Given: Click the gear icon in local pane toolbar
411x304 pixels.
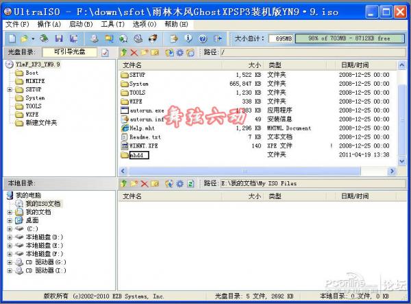Looking at the screenshot, I should (179, 183).
